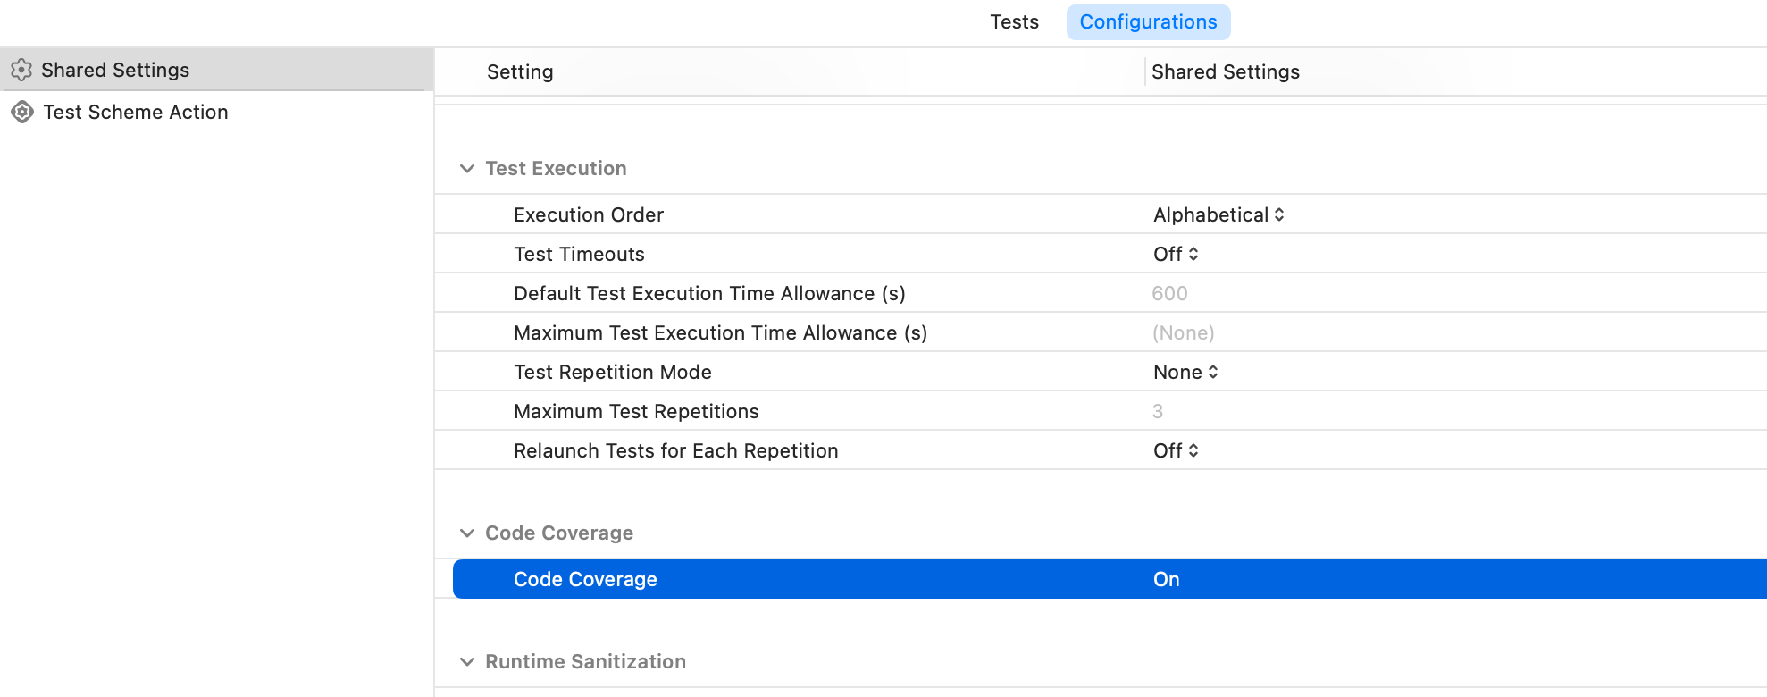
Task: Collapse the Runtime Sanitization section
Action: (x=467, y=662)
